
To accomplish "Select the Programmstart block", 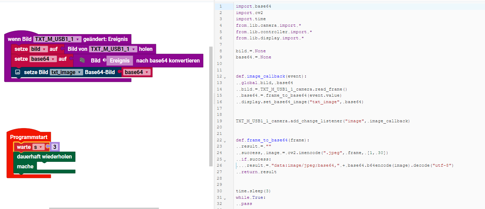I will tap(29, 137).
